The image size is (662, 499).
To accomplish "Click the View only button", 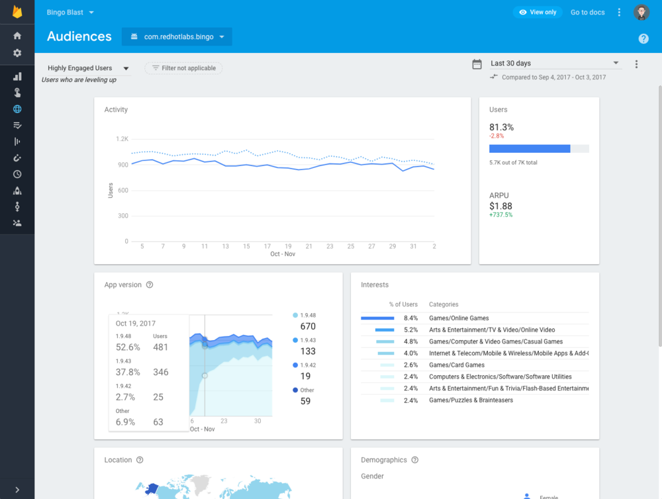I will (x=538, y=13).
